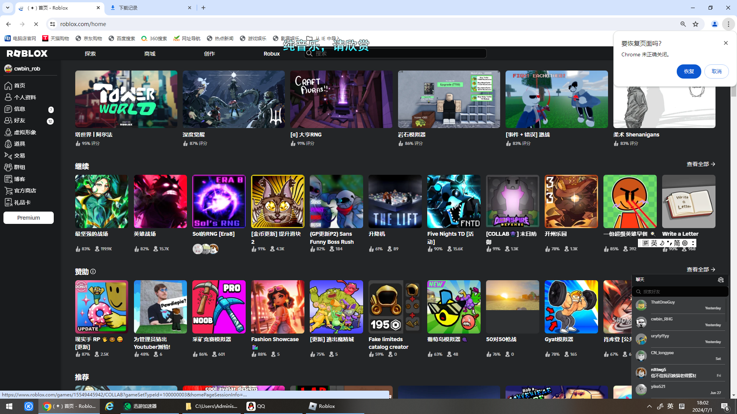
Task: Close the restore pages popup
Action: click(x=726, y=43)
